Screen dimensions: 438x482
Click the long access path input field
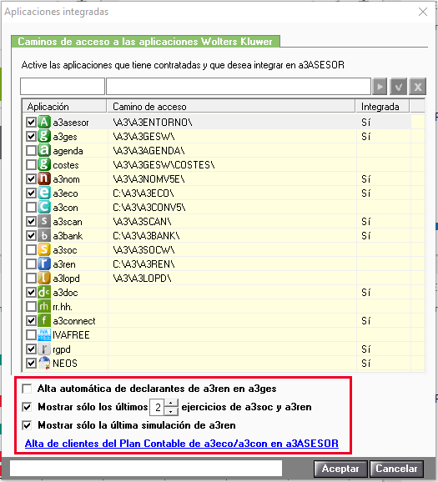239,87
